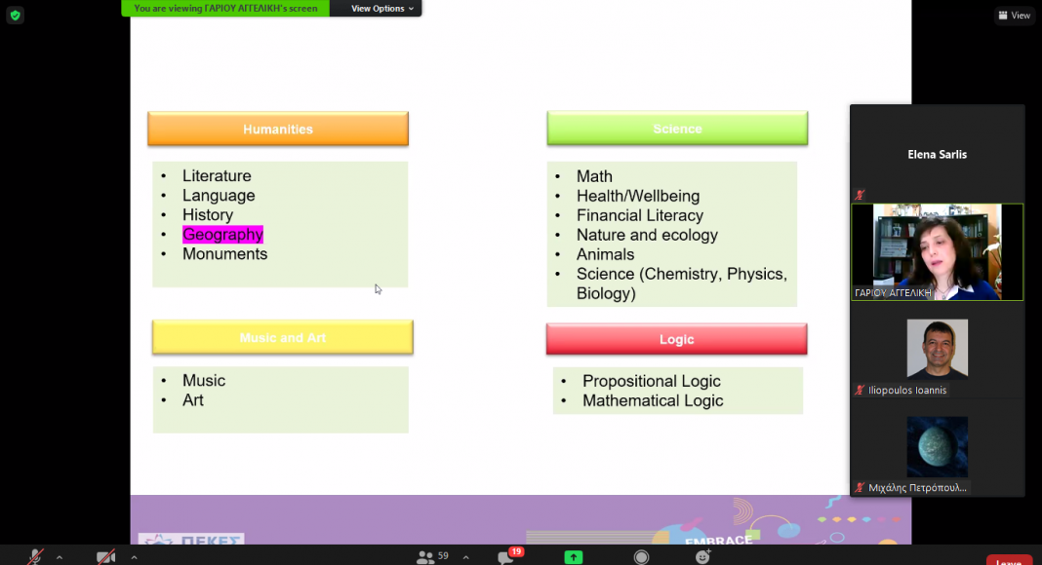The height and width of the screenshot is (565, 1042).
Task: Click the planet avatar of Μιχάλης Πετρόπουλος
Action: point(937,446)
